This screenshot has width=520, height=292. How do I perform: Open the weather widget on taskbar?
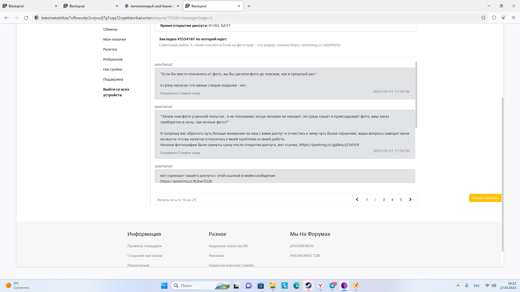(17, 286)
